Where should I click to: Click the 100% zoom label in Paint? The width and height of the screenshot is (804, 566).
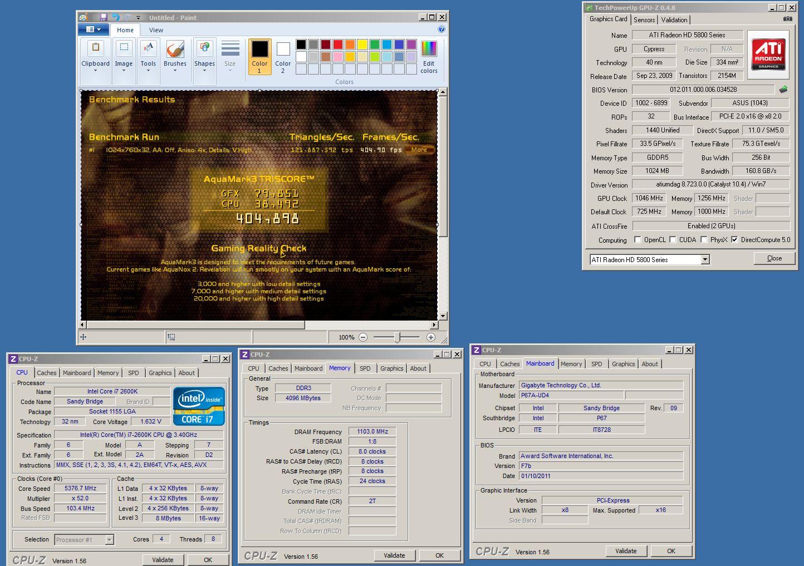point(346,337)
